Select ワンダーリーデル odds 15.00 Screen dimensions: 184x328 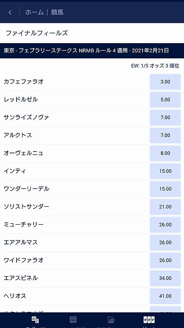[165, 189]
